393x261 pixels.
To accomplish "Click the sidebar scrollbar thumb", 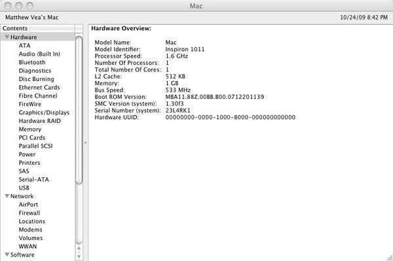I will 79,110.
